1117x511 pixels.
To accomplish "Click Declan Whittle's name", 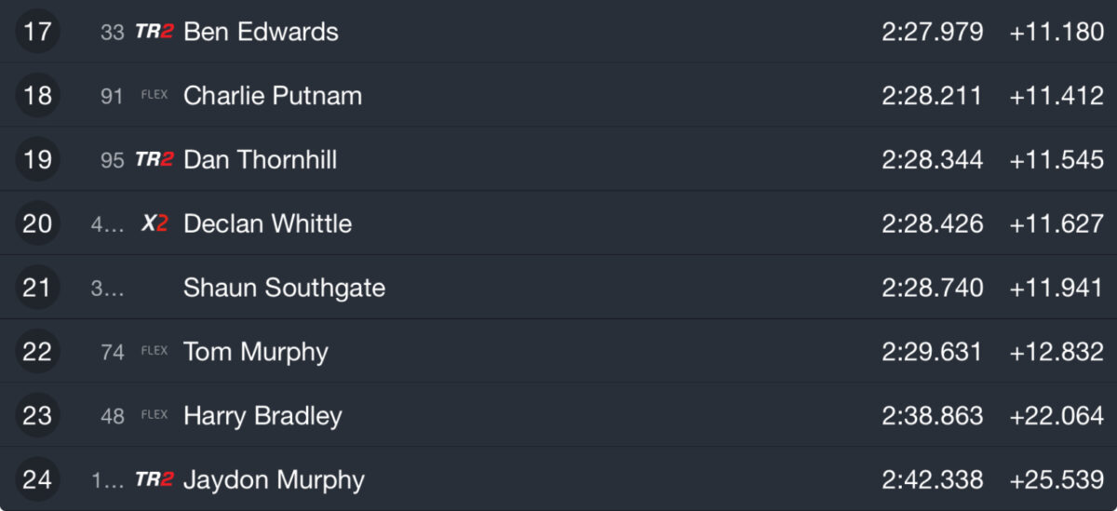I will coord(267,223).
